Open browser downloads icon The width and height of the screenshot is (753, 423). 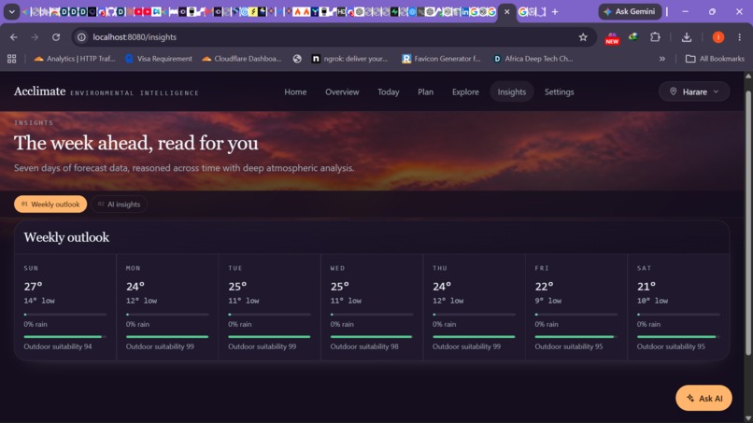(x=687, y=37)
